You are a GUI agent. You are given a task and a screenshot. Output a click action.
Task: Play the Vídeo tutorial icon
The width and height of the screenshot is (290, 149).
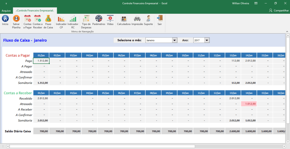point(110,20)
